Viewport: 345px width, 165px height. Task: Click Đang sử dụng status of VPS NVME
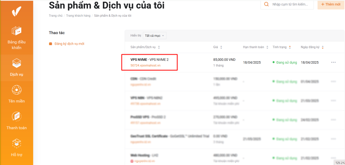click(285, 62)
